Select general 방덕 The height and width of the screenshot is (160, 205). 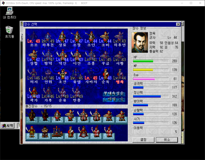pos(48,57)
